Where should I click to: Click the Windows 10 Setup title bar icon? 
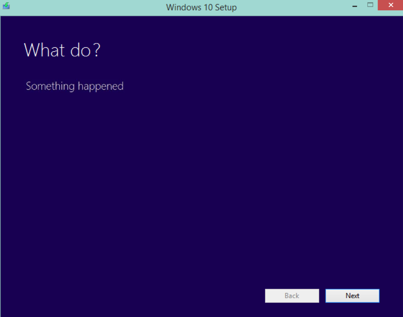pos(6,6)
